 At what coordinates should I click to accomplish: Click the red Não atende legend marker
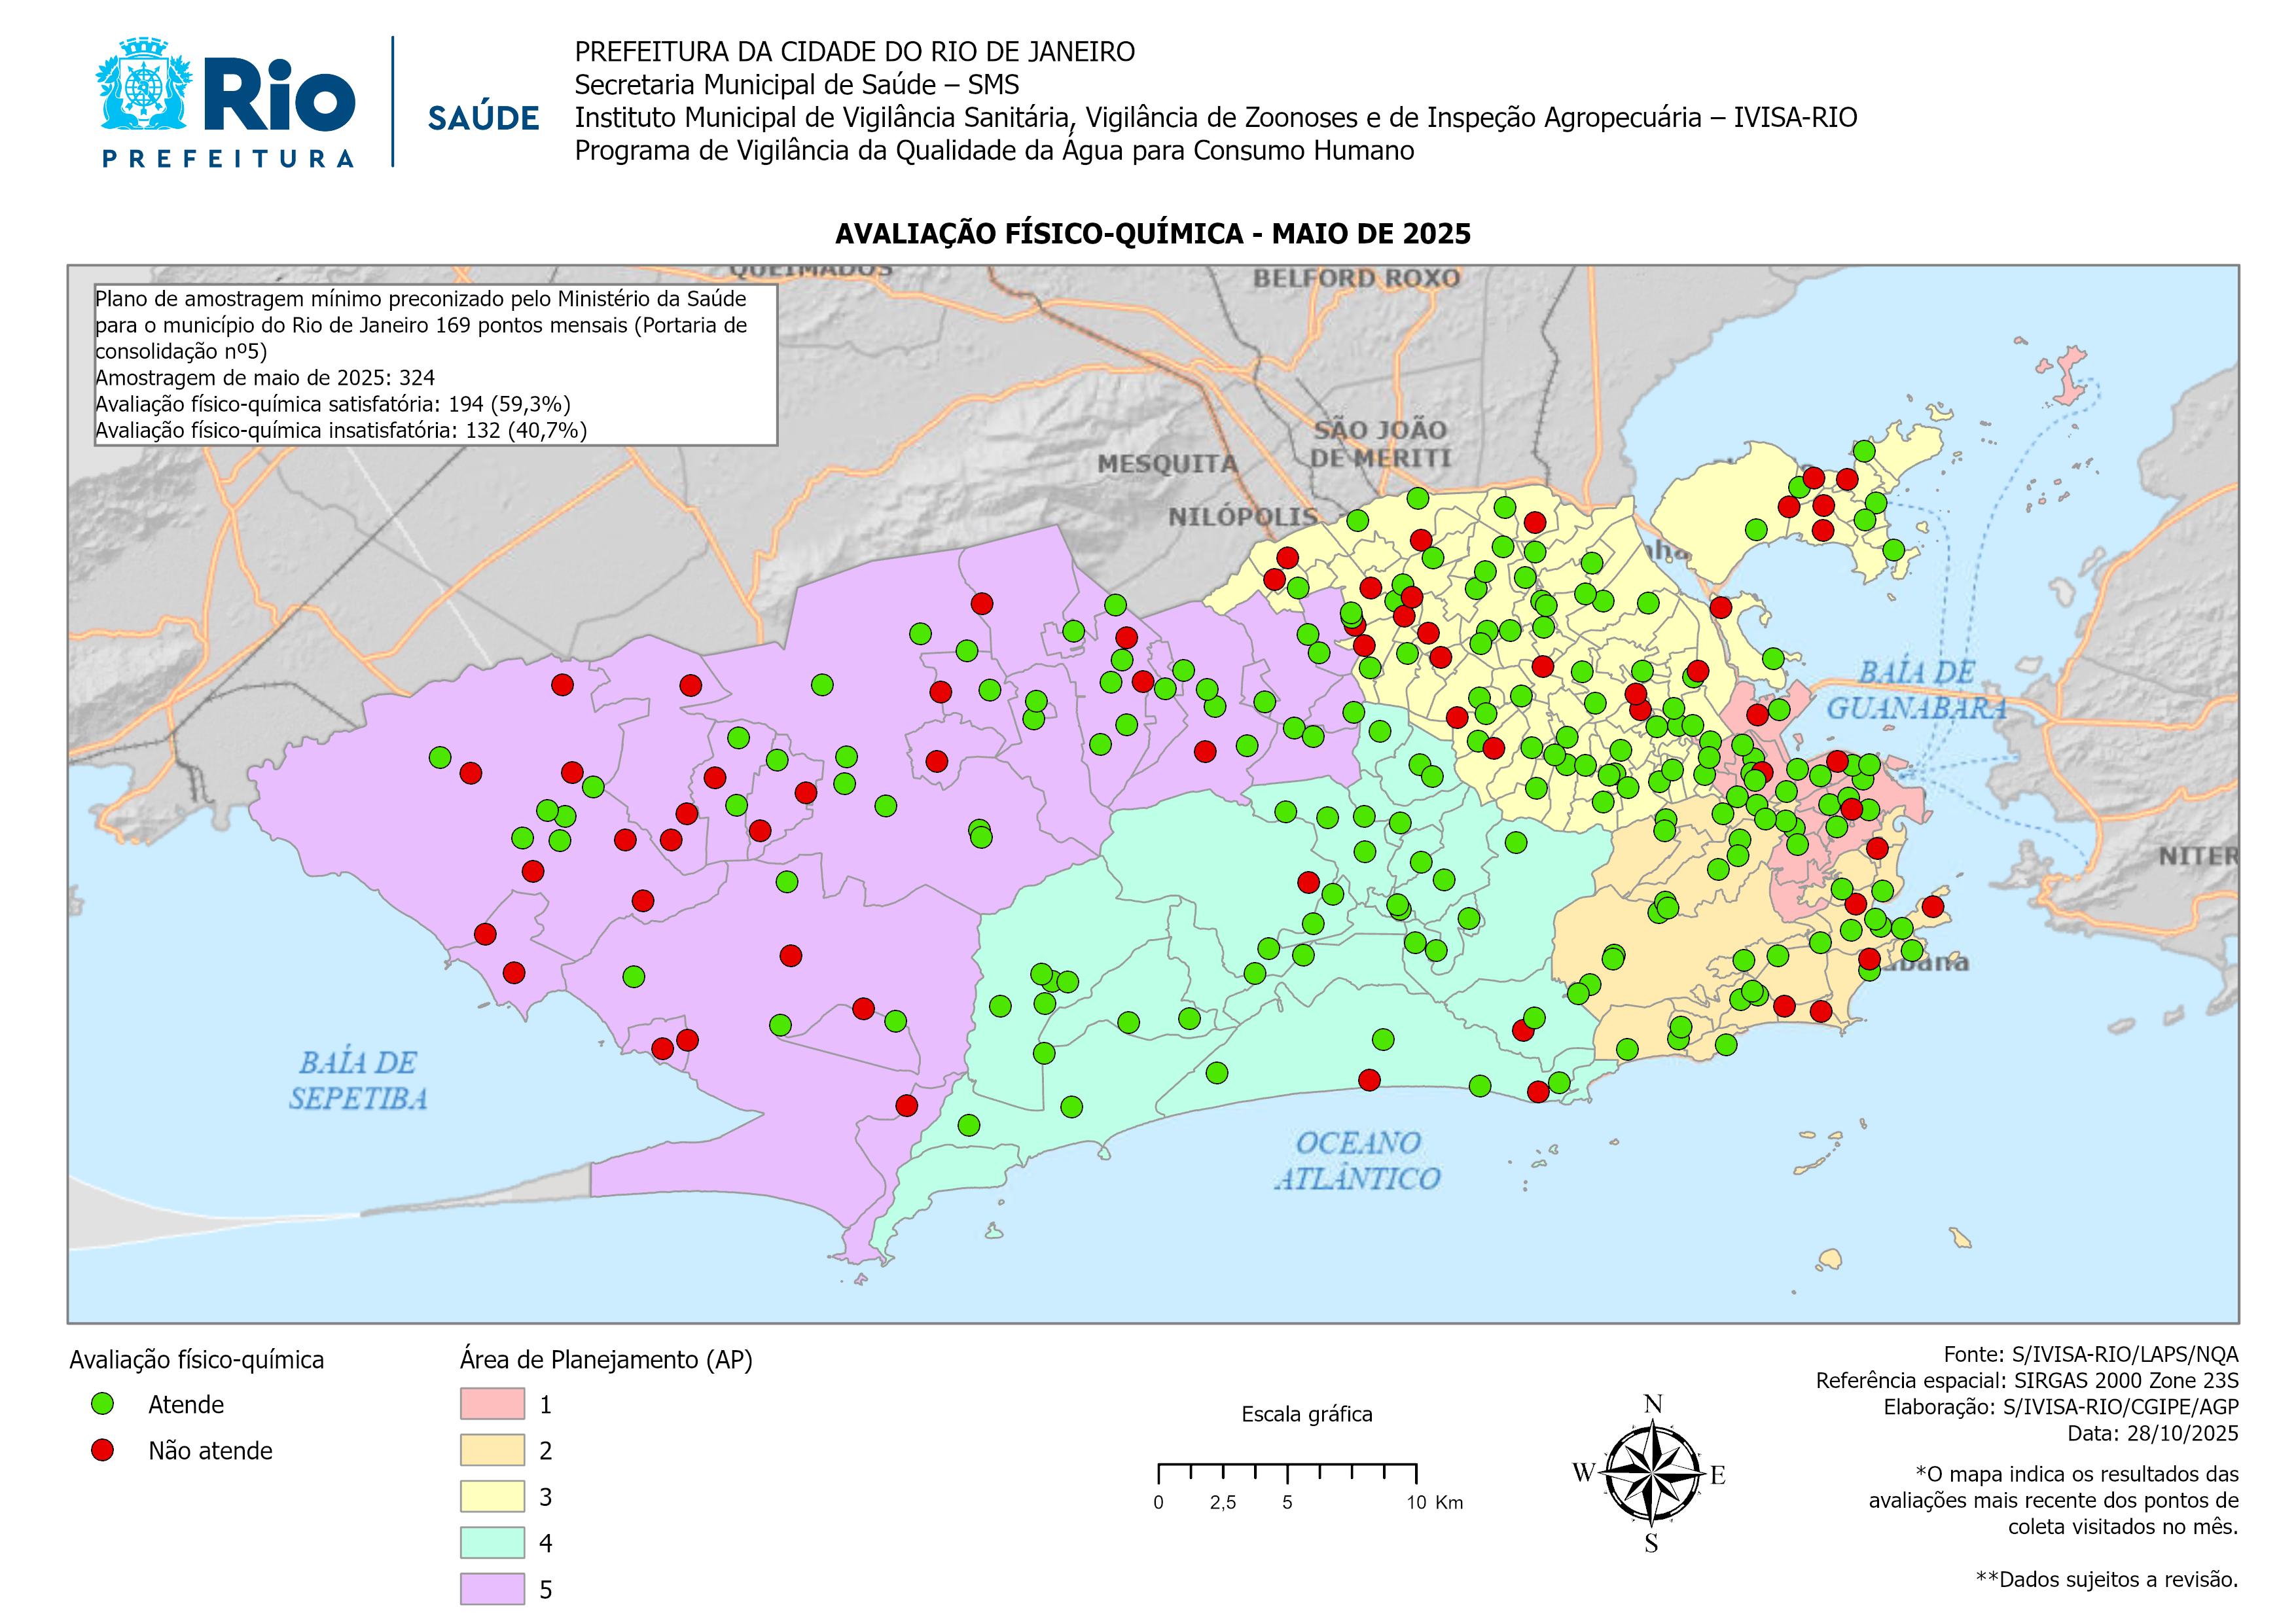tap(102, 1450)
